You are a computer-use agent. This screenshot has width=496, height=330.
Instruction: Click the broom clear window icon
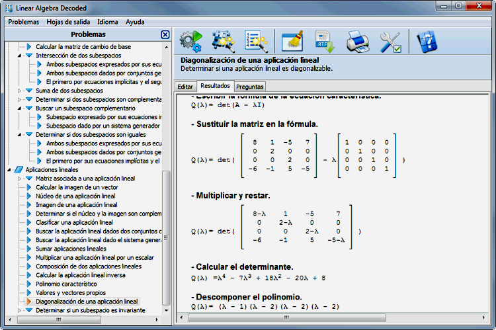click(x=292, y=41)
